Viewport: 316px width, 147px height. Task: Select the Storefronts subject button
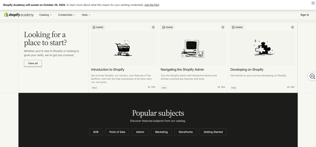coord(186,132)
